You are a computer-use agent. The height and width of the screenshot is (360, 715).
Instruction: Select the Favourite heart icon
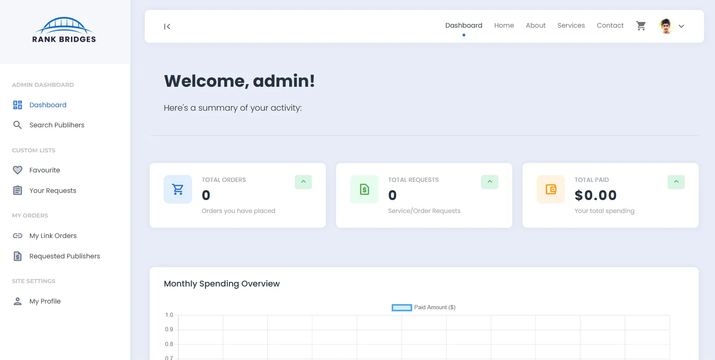17,170
